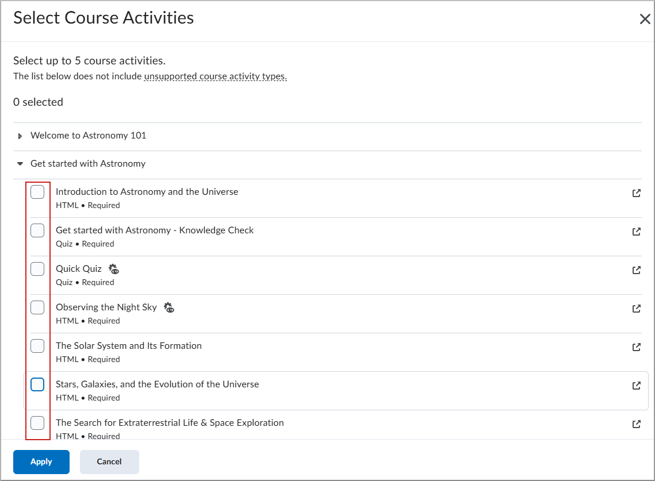Tick the Quick Quiz checkbox
Viewport: 655px width, 481px height.
pyautogui.click(x=37, y=269)
